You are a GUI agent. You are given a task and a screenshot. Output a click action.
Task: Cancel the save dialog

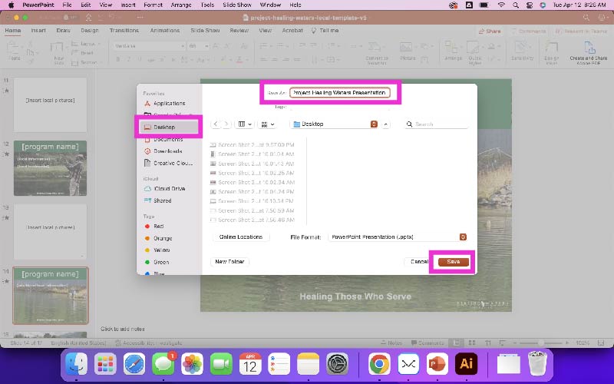tap(419, 262)
